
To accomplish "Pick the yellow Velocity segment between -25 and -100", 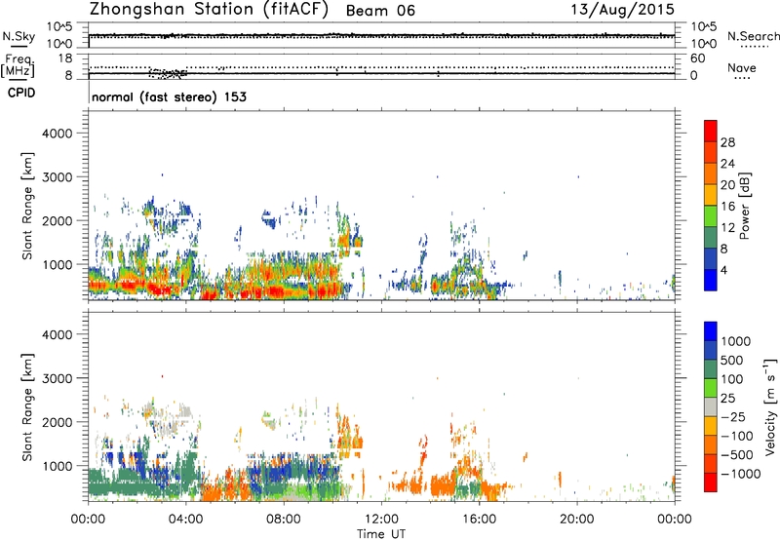I will click(x=711, y=426).
